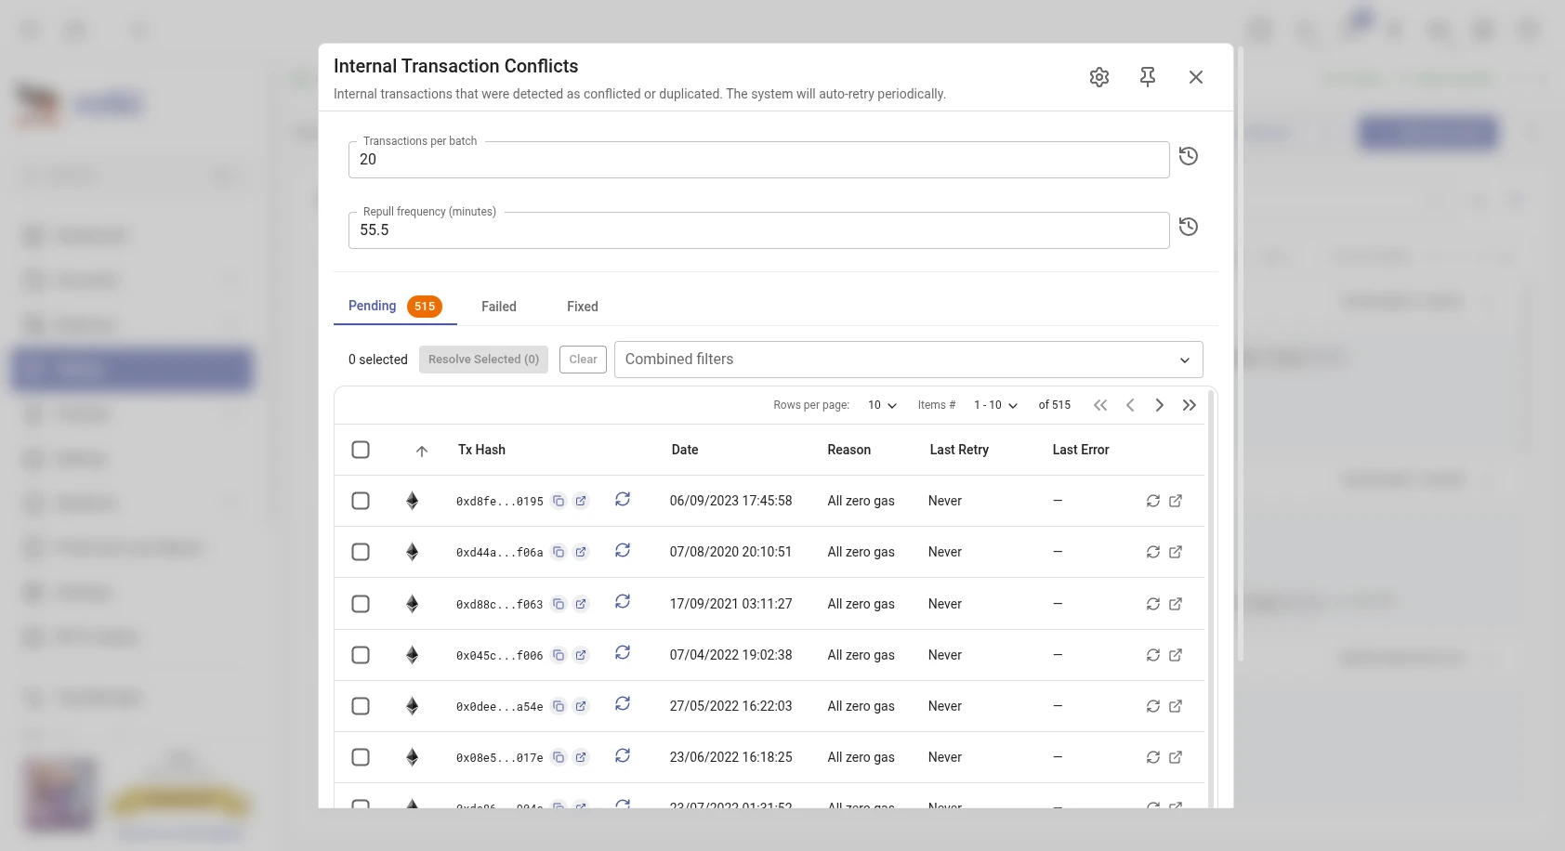The width and height of the screenshot is (1565, 851).
Task: Check the row dated 27/05/2022
Action: point(361,706)
